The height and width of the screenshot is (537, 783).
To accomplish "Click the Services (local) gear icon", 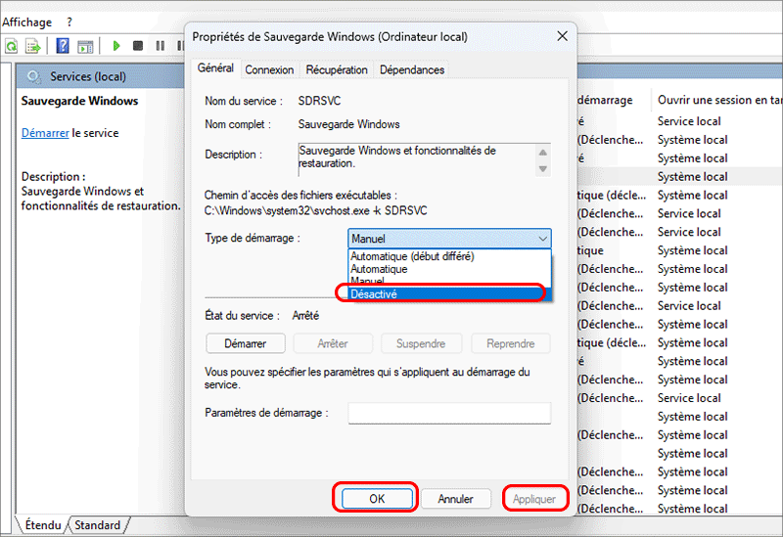I will [x=34, y=77].
